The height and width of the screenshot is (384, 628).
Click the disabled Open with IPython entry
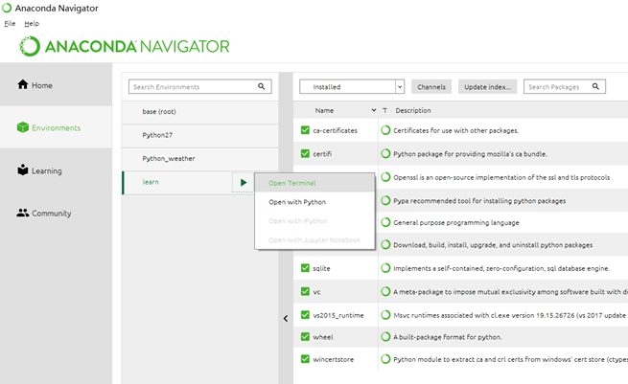(x=314, y=221)
